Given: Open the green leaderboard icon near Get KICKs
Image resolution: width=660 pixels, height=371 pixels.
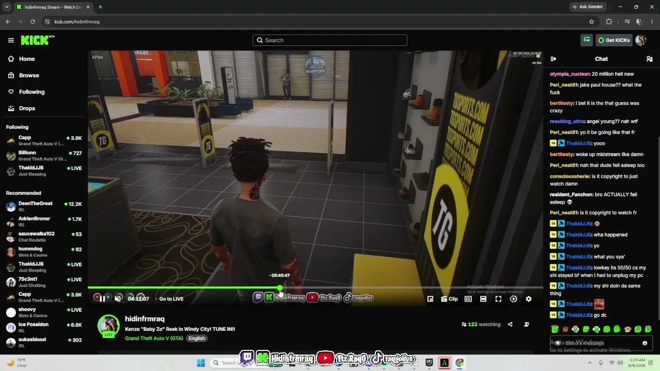Looking at the screenshot, I should (587, 40).
